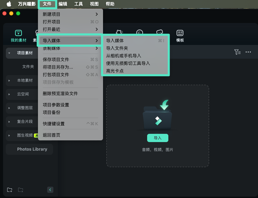Click 删除预览渲染文件
This screenshot has height=198, width=258.
click(70, 94)
